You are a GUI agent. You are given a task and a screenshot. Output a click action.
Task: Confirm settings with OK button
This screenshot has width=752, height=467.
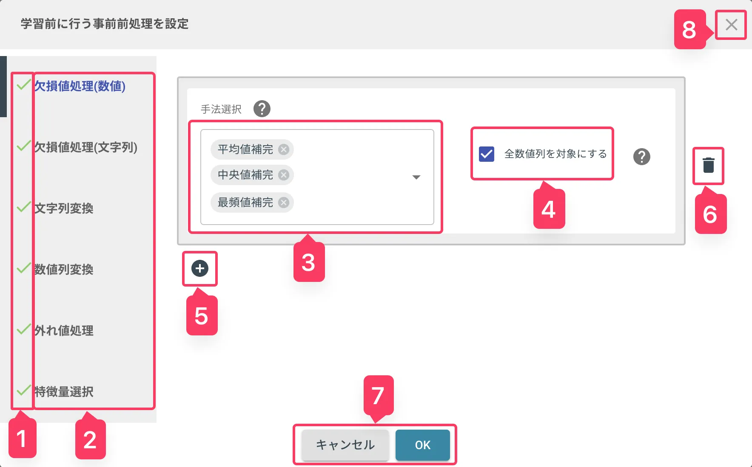[423, 445]
